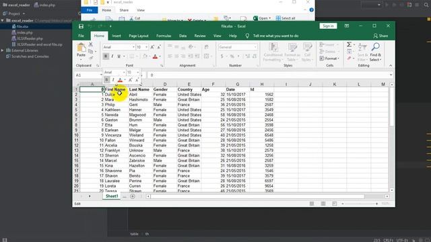This screenshot has width=431, height=242.
Task: Switch to Page Layout view in status bar
Action: point(323,204)
